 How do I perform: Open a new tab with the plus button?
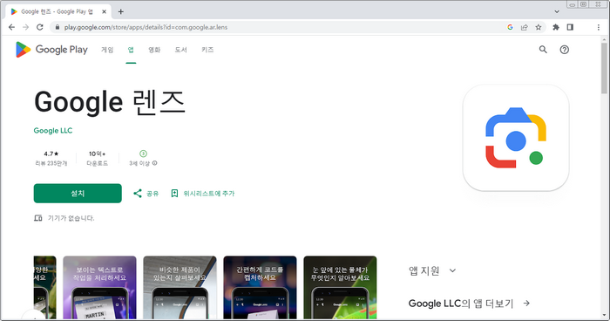coord(120,11)
